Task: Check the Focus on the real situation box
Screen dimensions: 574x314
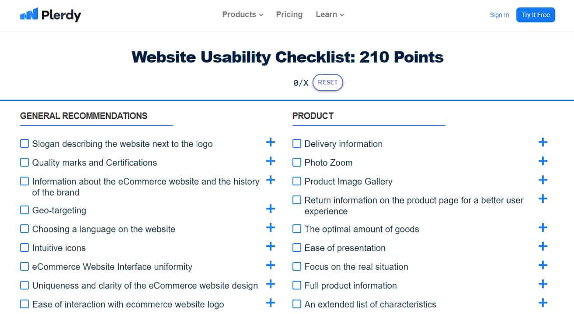Action: [x=297, y=266]
